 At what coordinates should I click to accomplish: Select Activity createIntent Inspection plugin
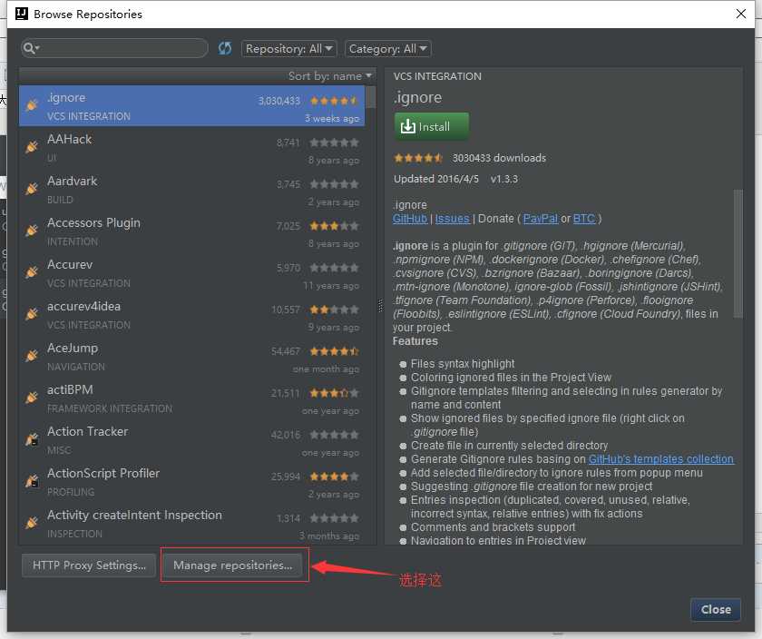(192, 523)
